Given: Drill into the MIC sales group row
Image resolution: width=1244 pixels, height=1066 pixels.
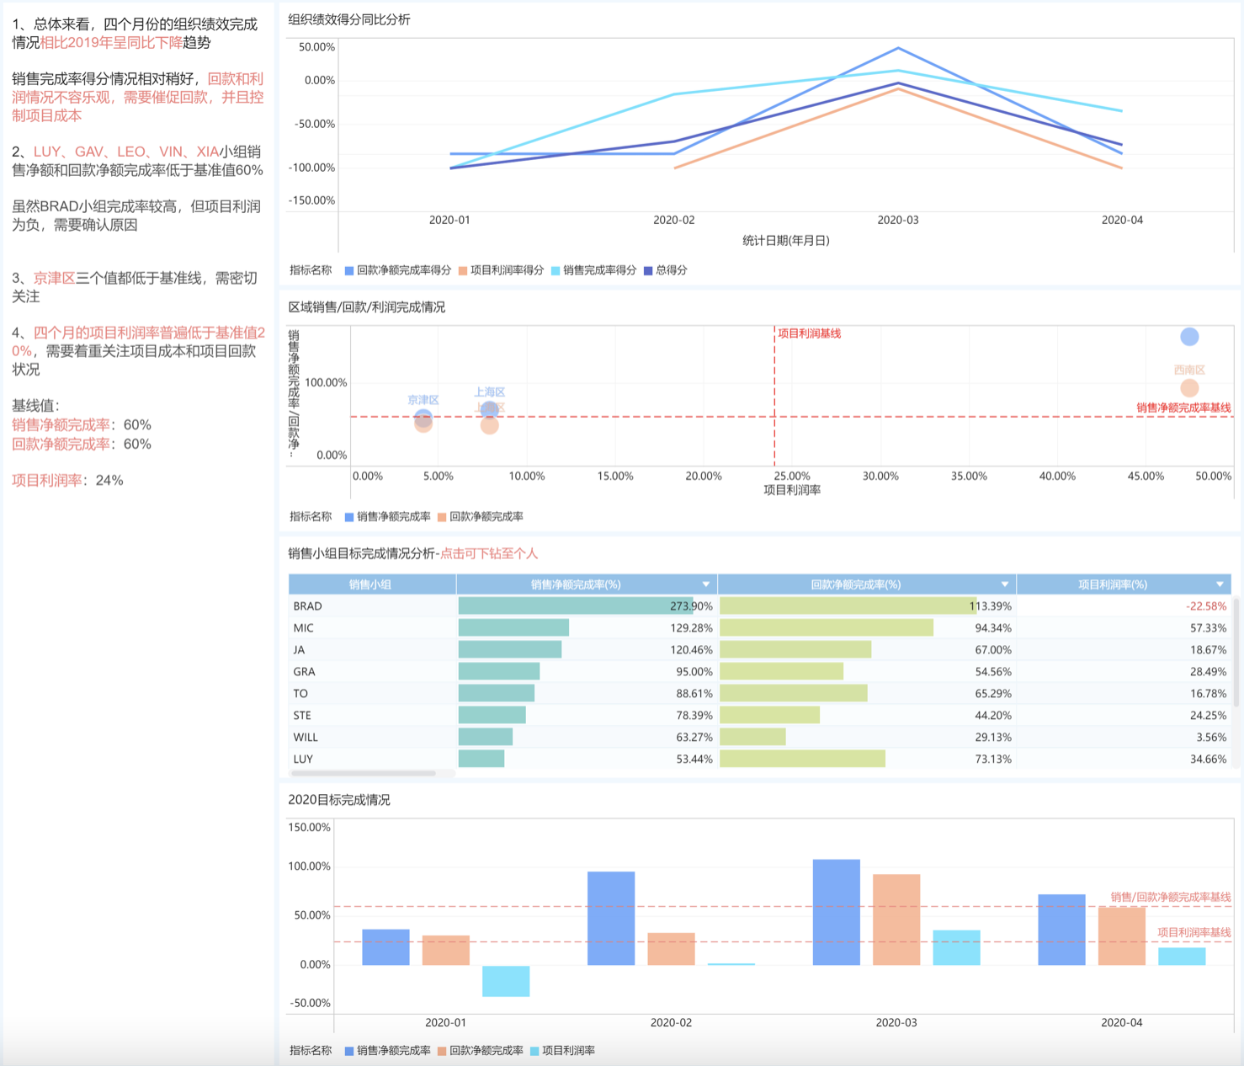Looking at the screenshot, I should coord(759,628).
